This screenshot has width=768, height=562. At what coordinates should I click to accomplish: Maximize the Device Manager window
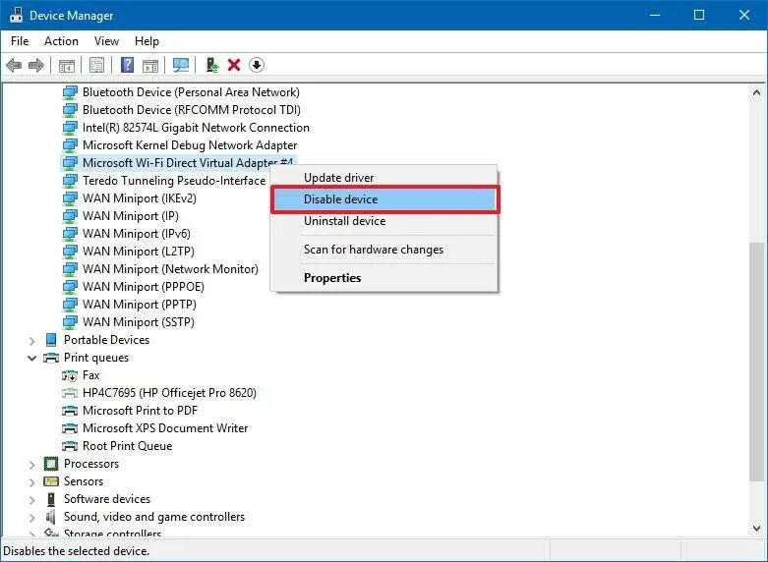point(699,15)
